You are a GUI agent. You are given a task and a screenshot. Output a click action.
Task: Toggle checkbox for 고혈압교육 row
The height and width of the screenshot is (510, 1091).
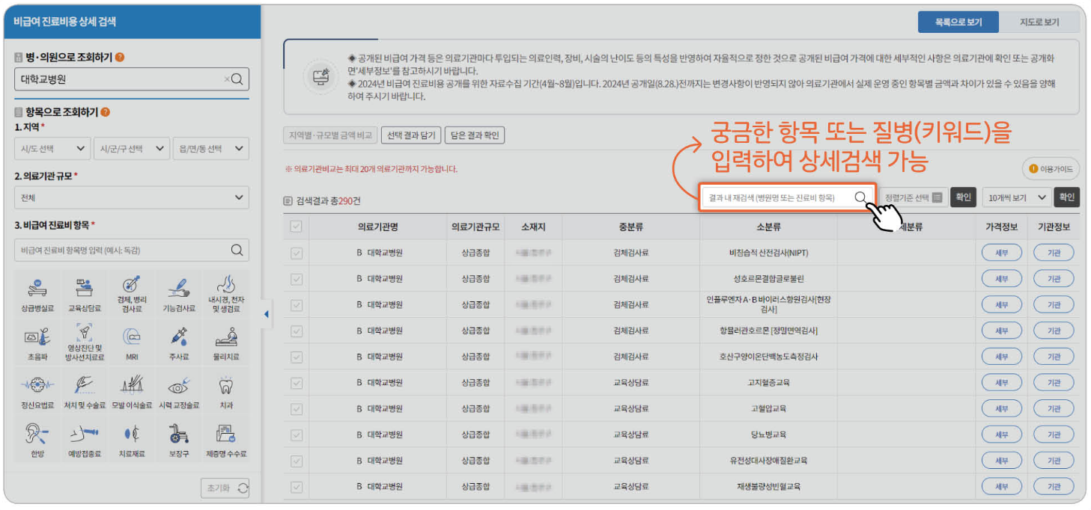pyautogui.click(x=296, y=409)
